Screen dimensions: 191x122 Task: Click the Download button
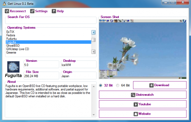click(160, 85)
